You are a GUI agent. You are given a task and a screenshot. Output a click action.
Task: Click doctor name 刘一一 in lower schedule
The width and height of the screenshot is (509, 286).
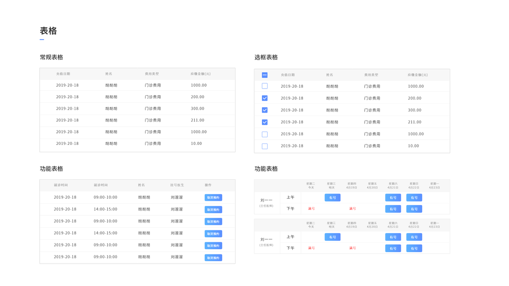[x=266, y=240]
